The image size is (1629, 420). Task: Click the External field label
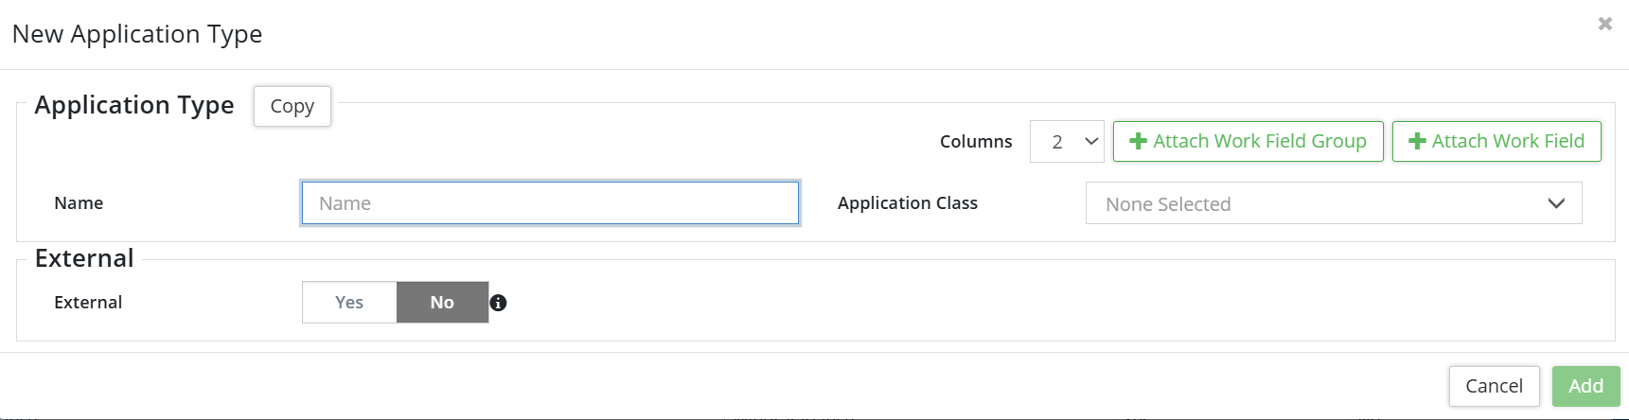(x=88, y=303)
